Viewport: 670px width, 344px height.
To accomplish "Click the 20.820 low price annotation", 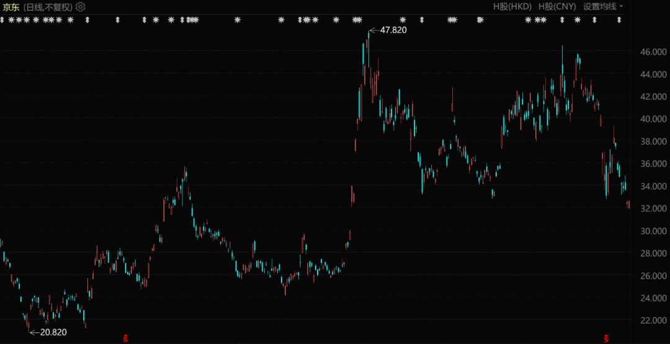I will coord(53,332).
